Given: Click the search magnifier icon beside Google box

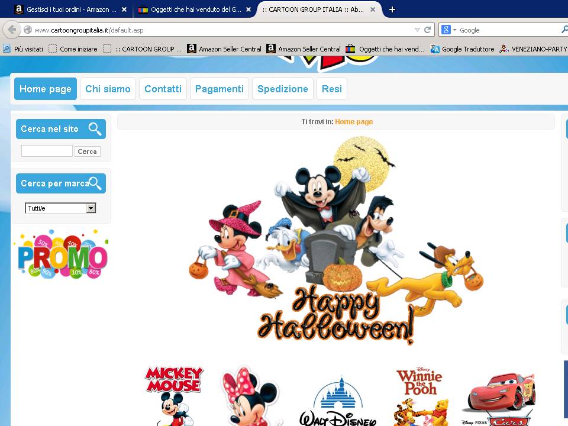Looking at the screenshot, I should 564,30.
